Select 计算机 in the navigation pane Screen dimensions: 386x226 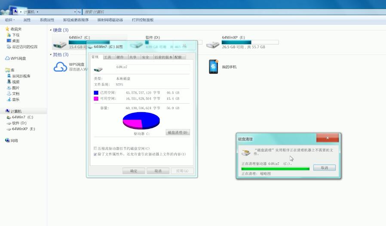click(x=13, y=111)
